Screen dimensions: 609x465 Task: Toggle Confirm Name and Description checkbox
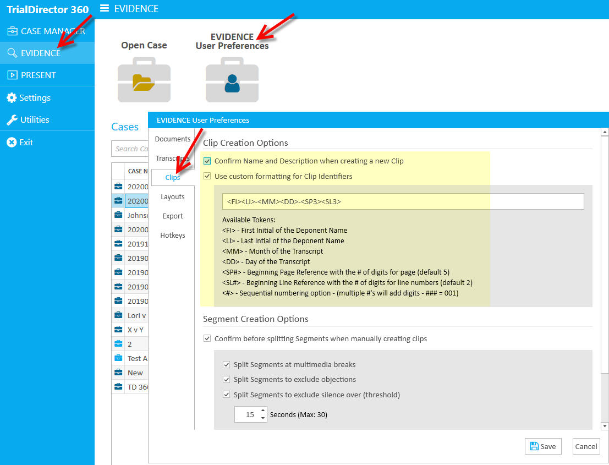(x=207, y=161)
